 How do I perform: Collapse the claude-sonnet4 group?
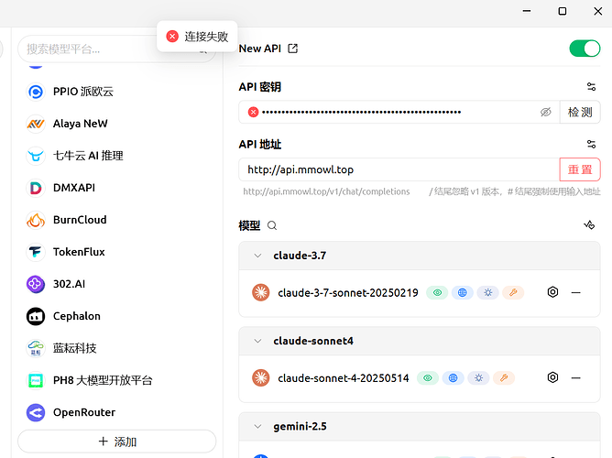click(257, 341)
